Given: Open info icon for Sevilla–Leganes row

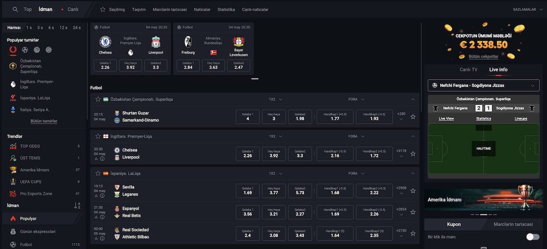Looking at the screenshot, I should (x=102, y=196).
